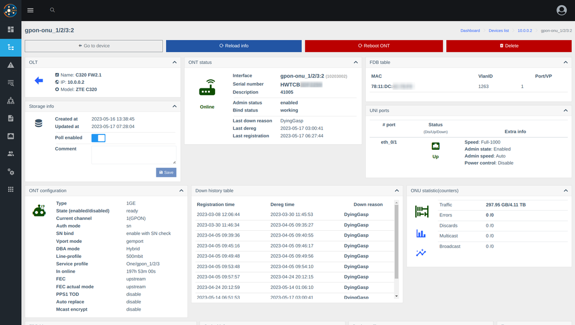This screenshot has width=575, height=325.
Task: Click into the Comment text field
Action: coord(133,154)
